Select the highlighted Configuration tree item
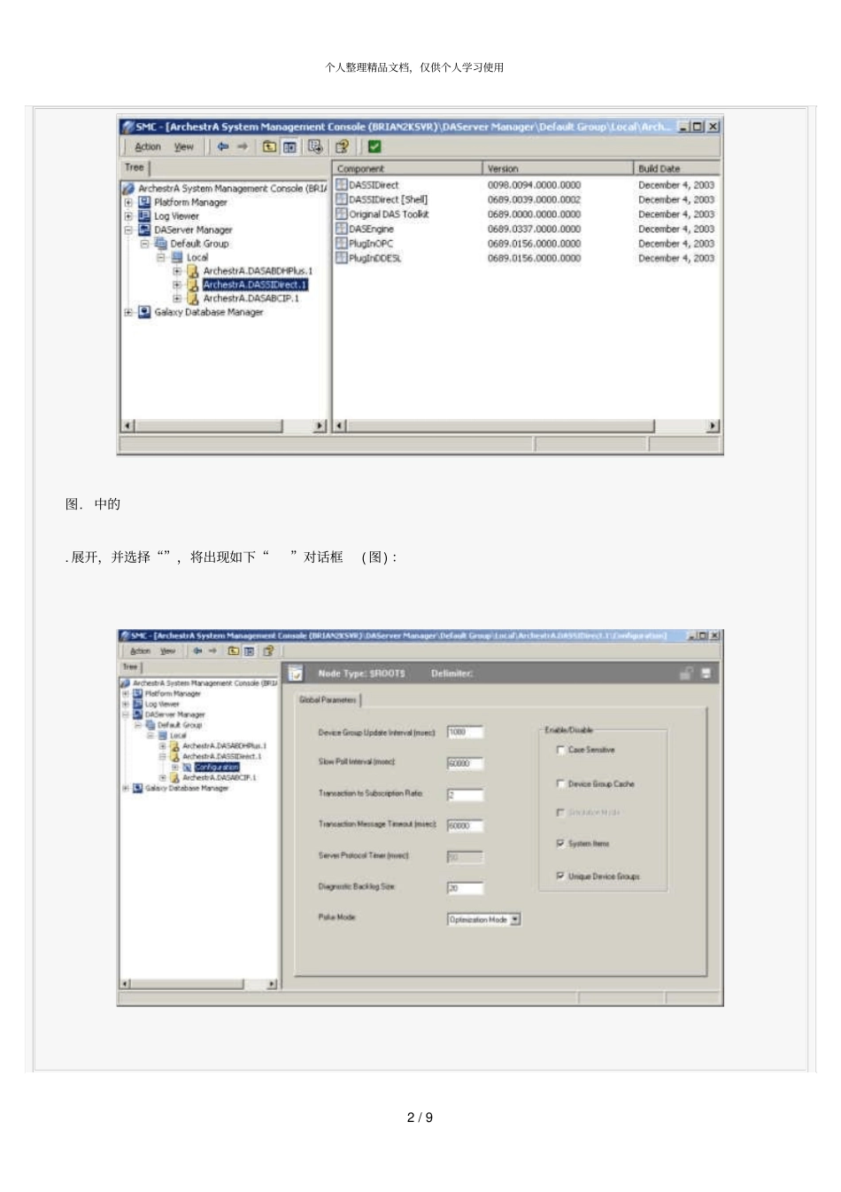The height and width of the screenshot is (1192, 841). point(216,767)
